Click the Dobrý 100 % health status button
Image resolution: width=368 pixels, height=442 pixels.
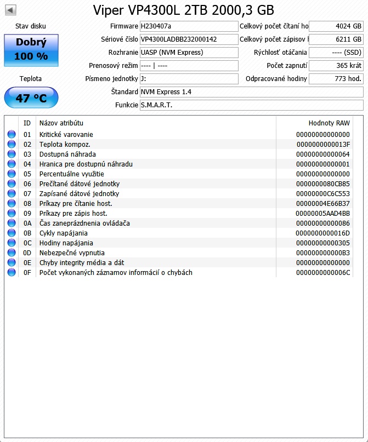click(31, 50)
